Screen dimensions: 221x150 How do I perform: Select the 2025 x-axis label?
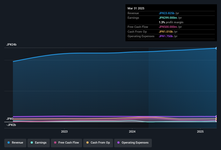click(200, 132)
